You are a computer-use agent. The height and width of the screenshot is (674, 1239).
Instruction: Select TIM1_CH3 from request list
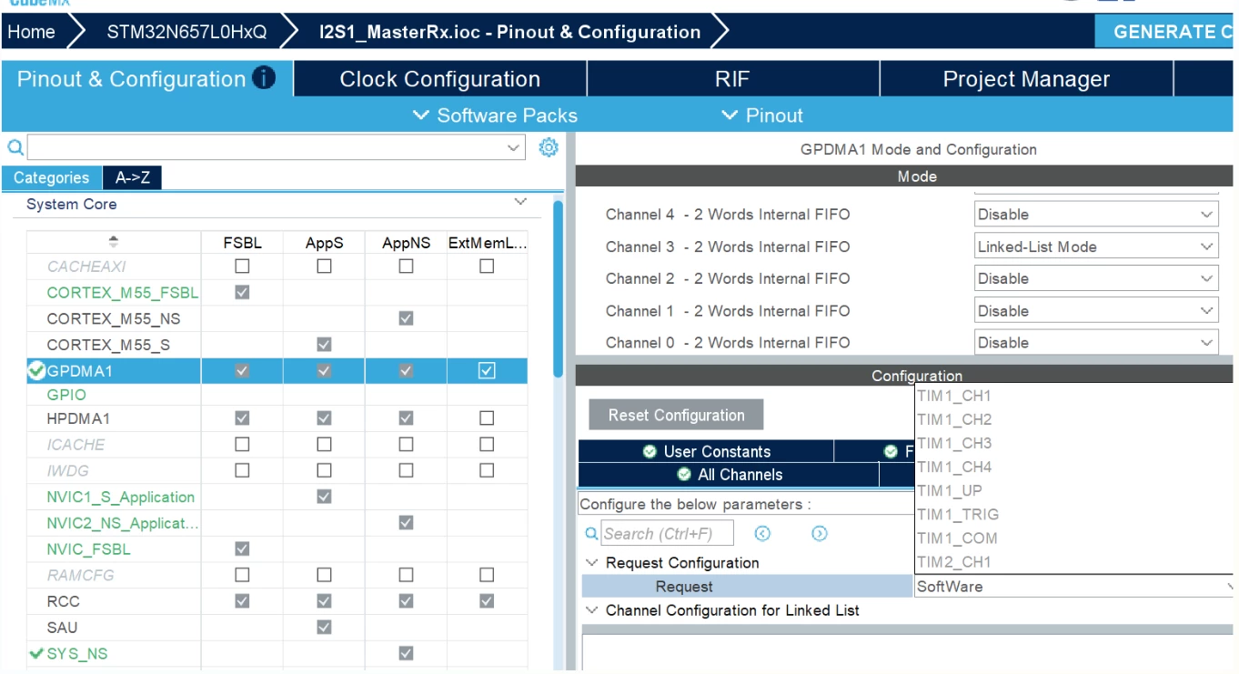coord(1073,443)
